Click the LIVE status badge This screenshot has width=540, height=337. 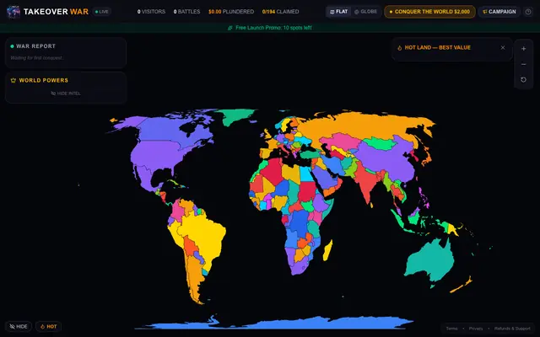[x=101, y=12]
